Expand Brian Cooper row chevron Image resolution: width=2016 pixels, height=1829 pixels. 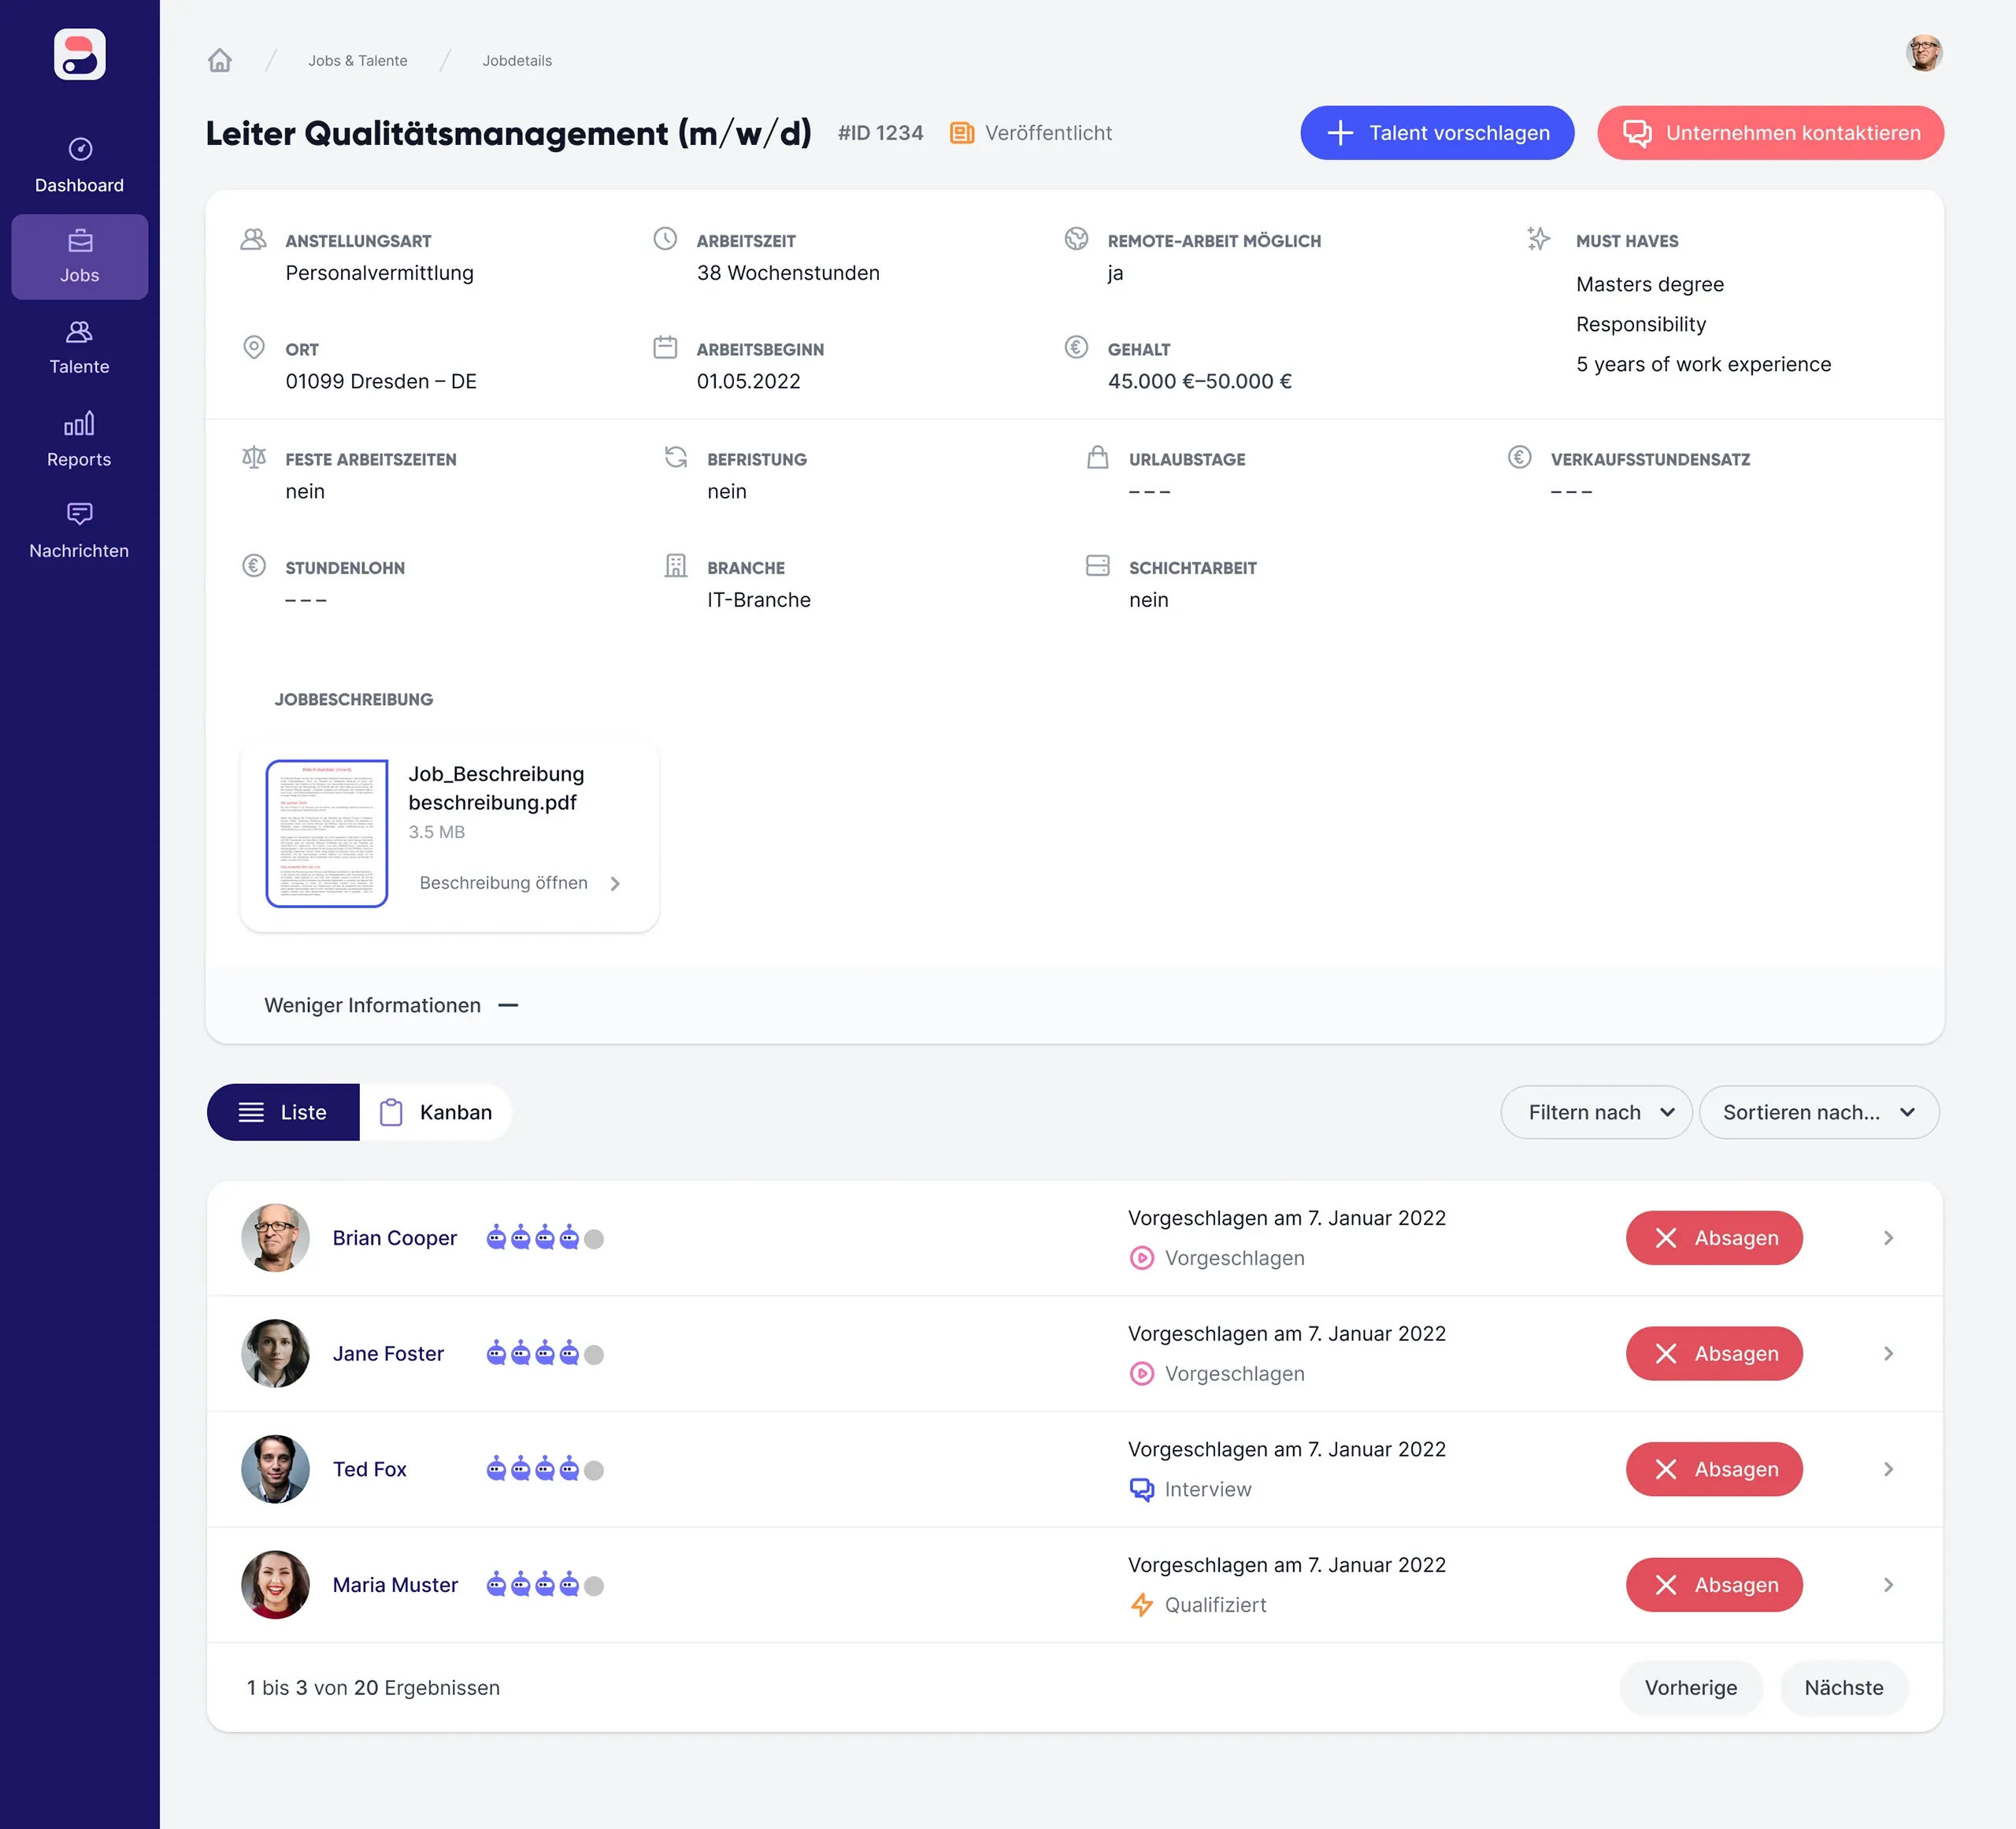[x=1888, y=1238]
